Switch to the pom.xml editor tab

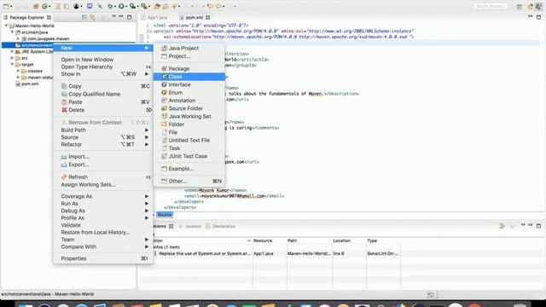195,17
